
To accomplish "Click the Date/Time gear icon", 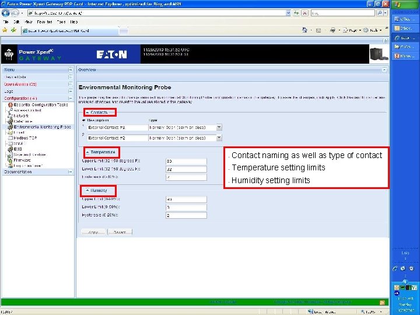I will (10, 121).
